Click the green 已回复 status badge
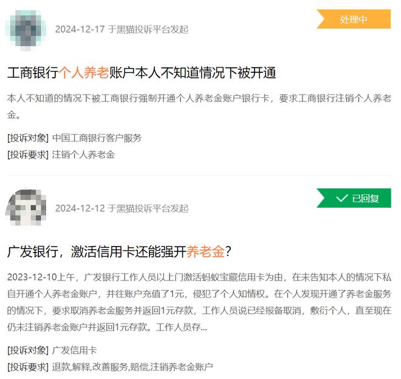The width and height of the screenshot is (401, 379). pyautogui.click(x=354, y=198)
